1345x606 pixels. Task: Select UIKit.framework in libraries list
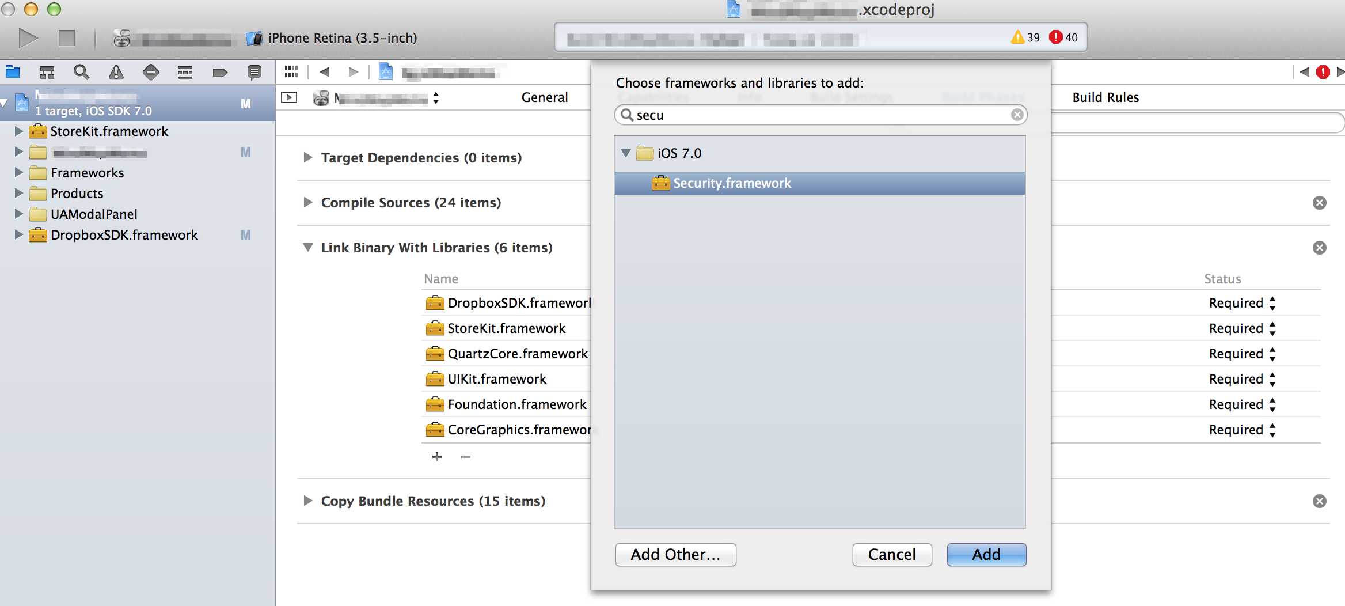point(486,379)
